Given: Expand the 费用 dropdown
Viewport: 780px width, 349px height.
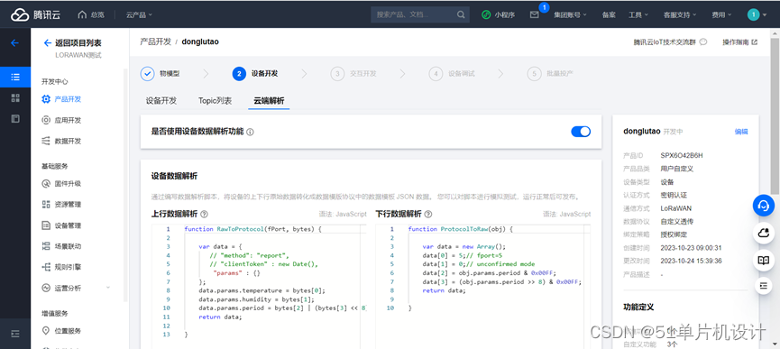Looking at the screenshot, I should coord(721,15).
